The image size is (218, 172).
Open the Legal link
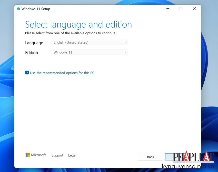pos(72,155)
